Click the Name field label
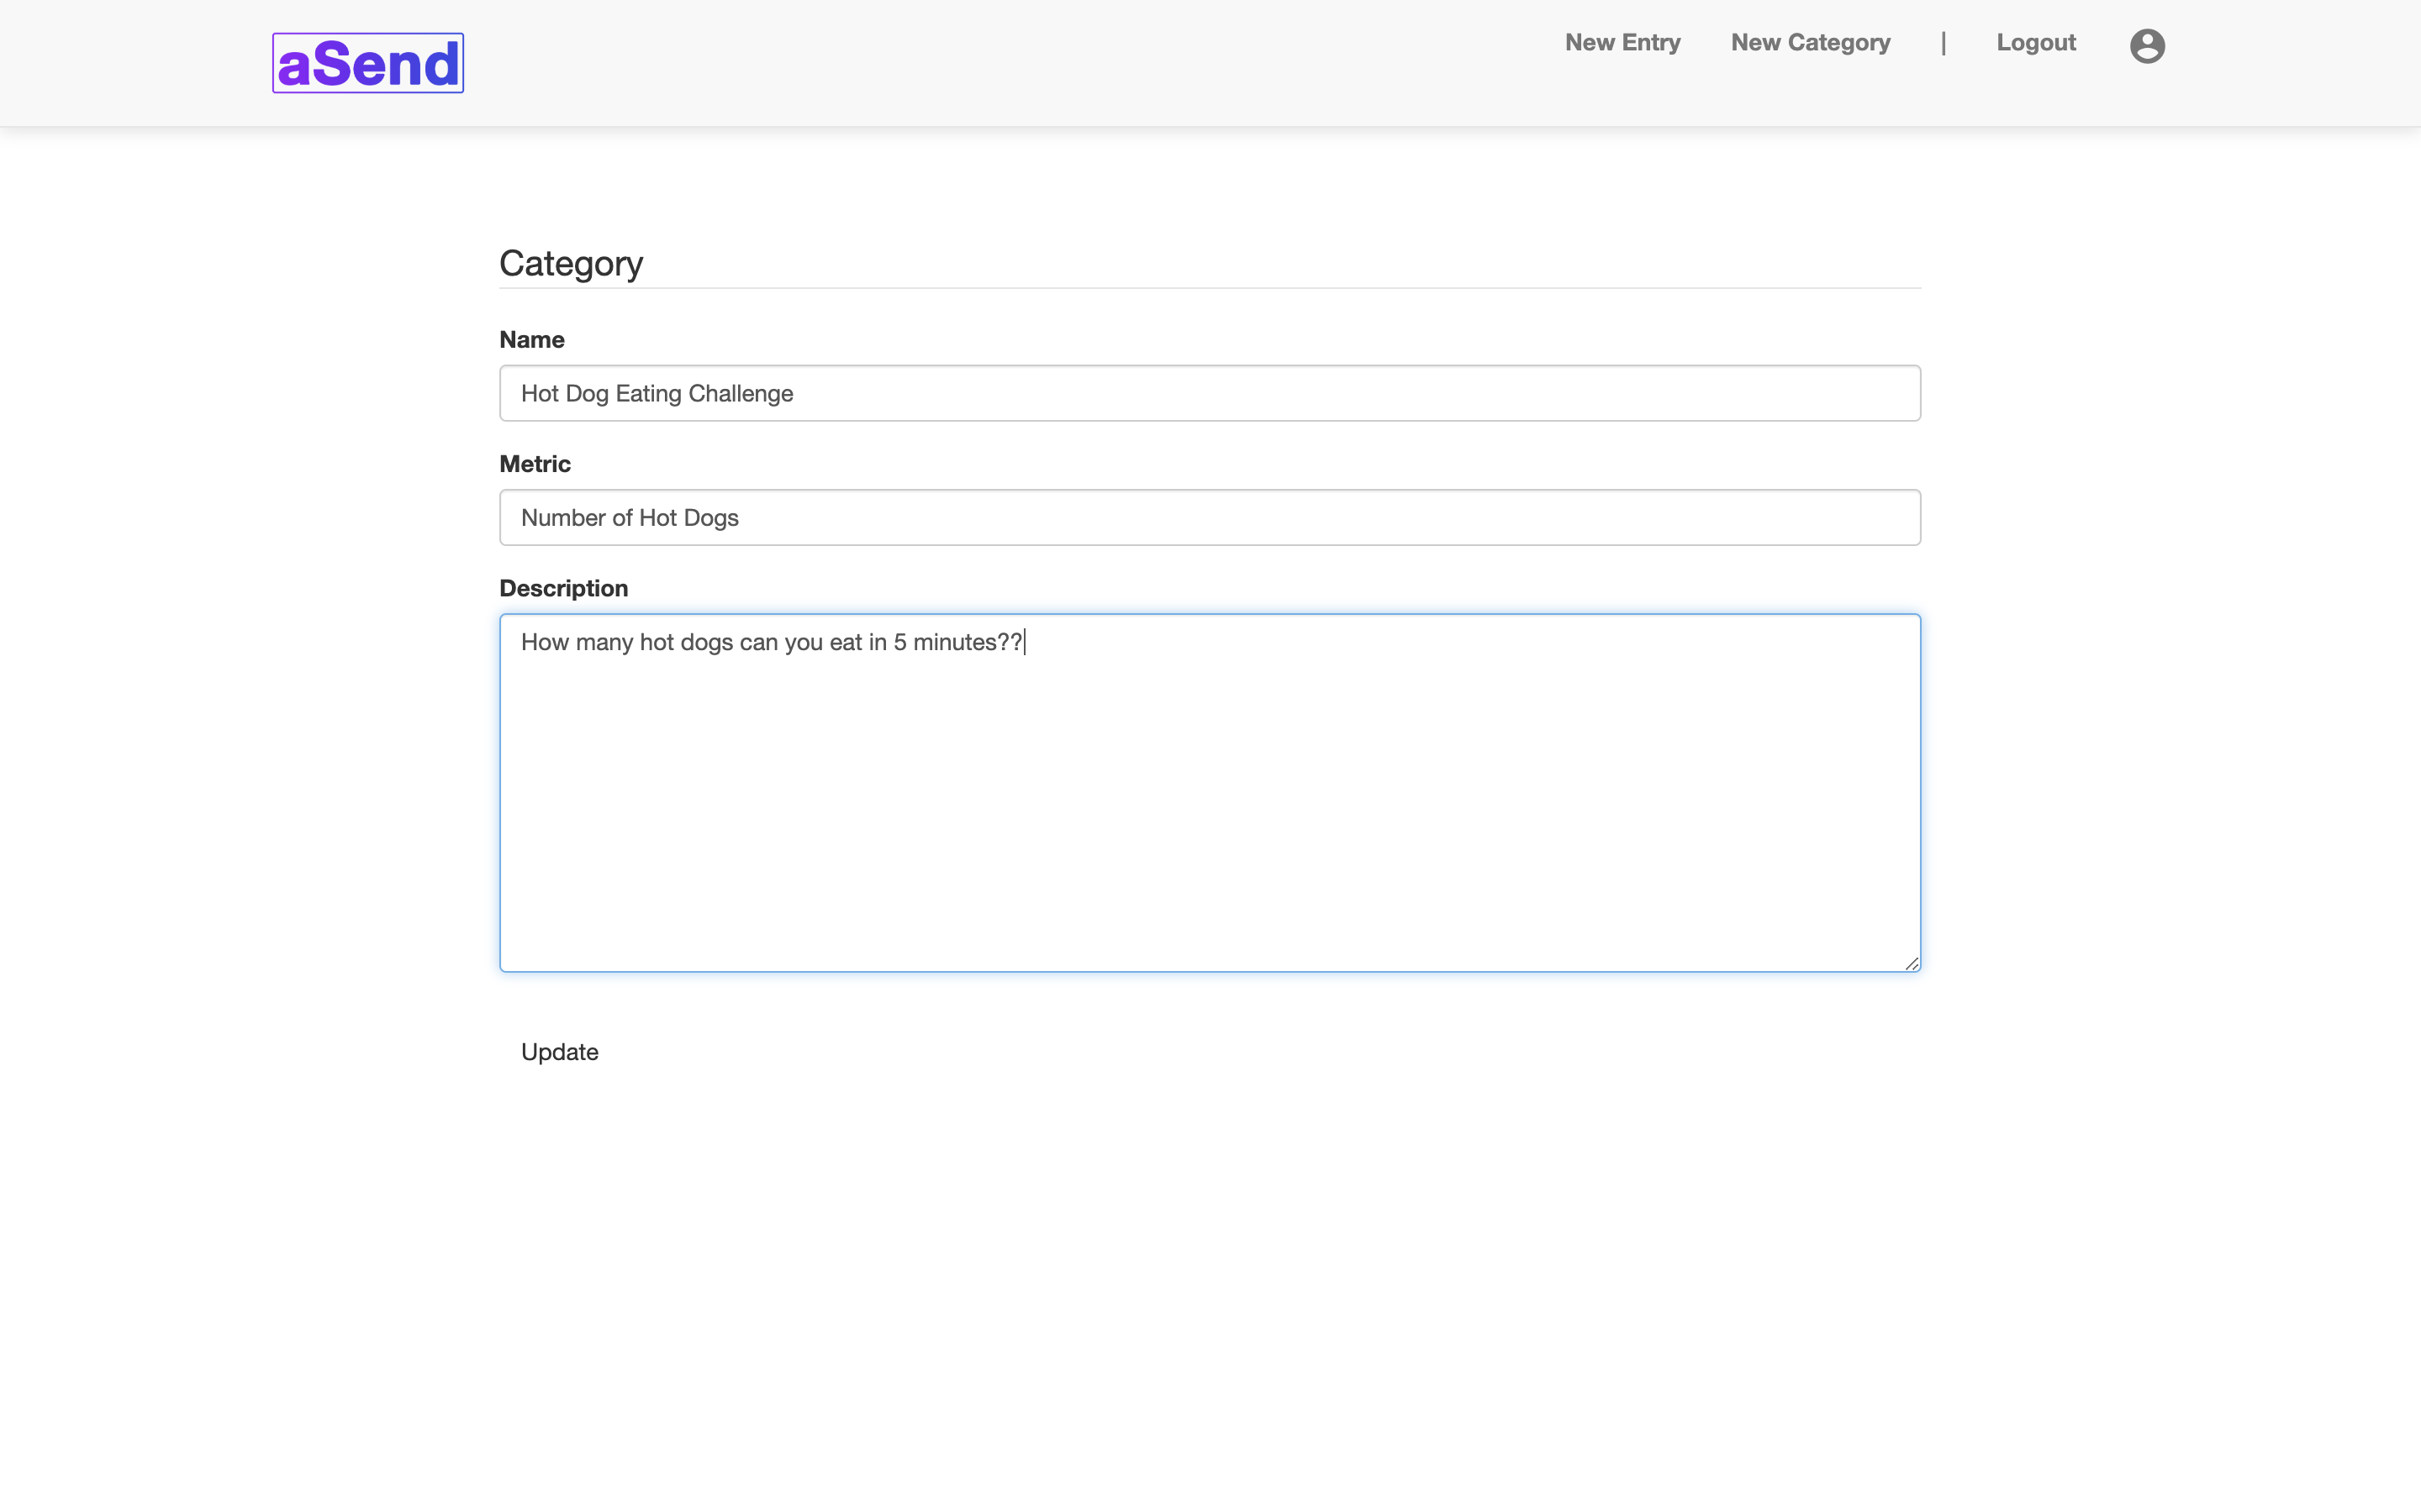Viewport: 2421px width, 1512px height. pos(531,340)
